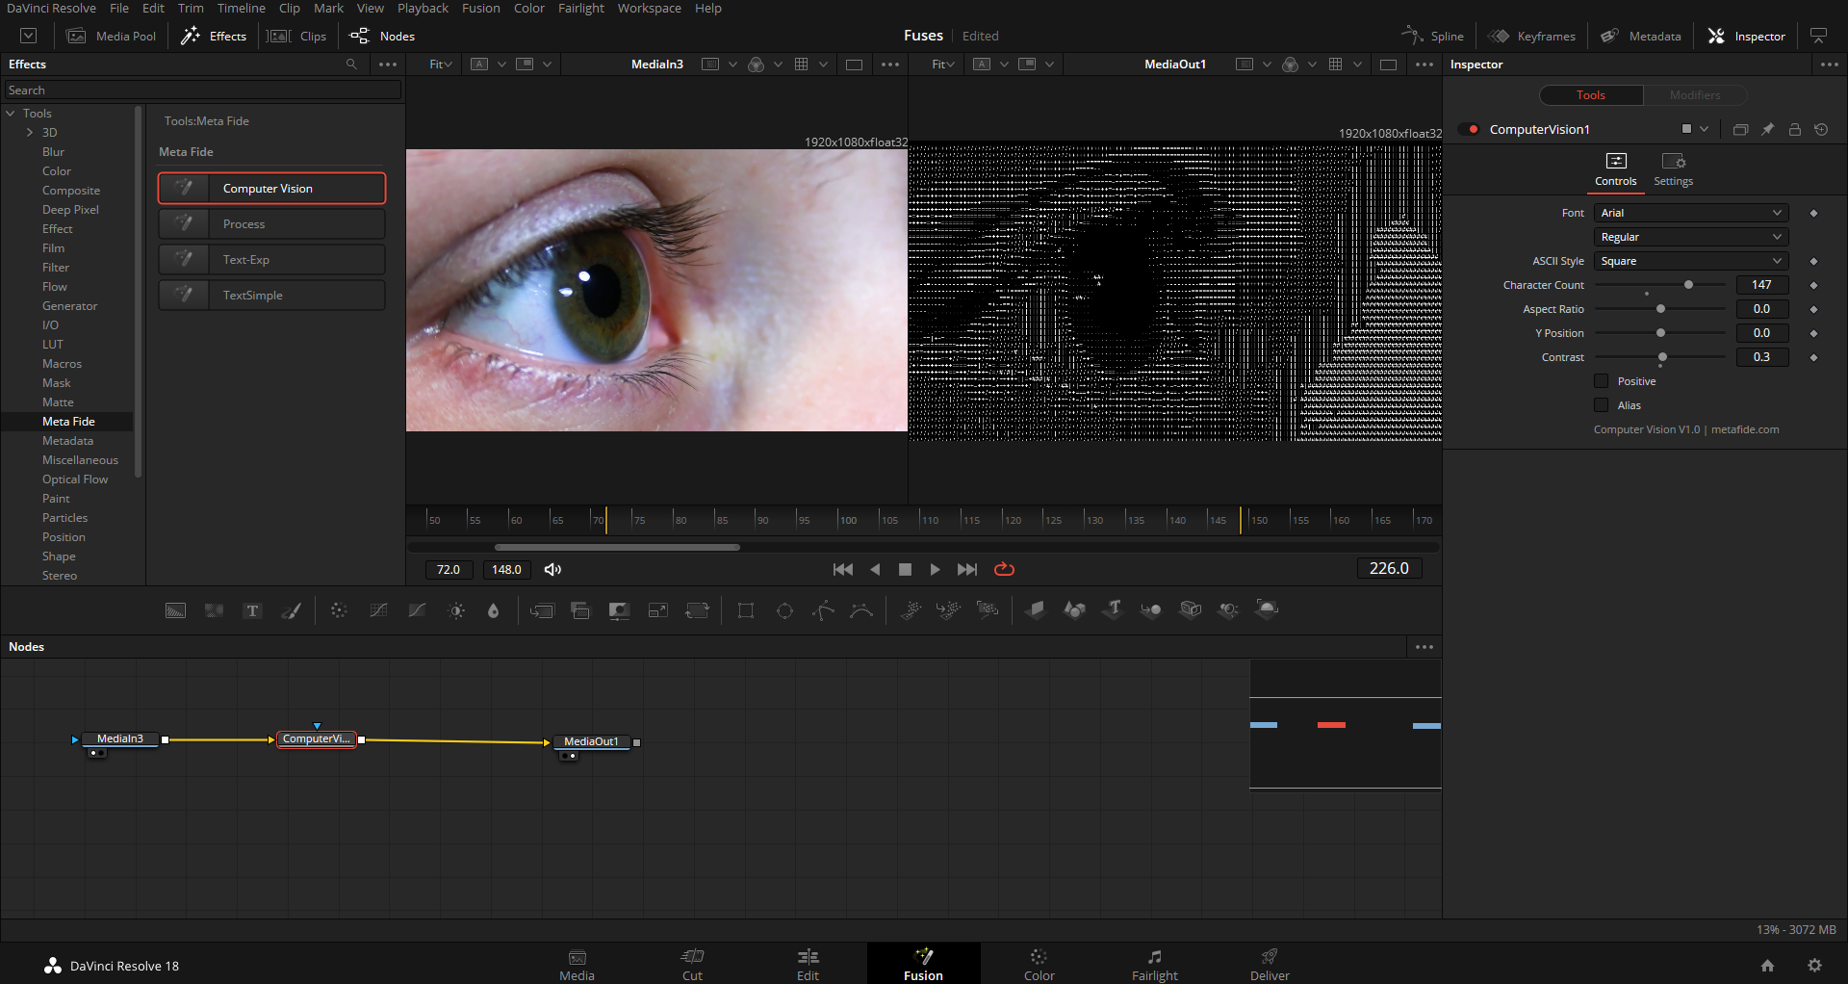Add a Blur droplet tool from the toolbar
The image size is (1848, 984).
point(494,610)
